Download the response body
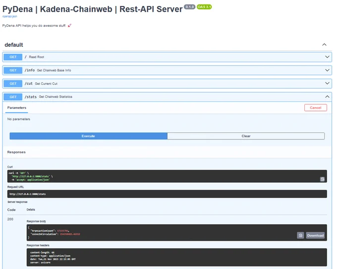 pyautogui.click(x=315, y=235)
